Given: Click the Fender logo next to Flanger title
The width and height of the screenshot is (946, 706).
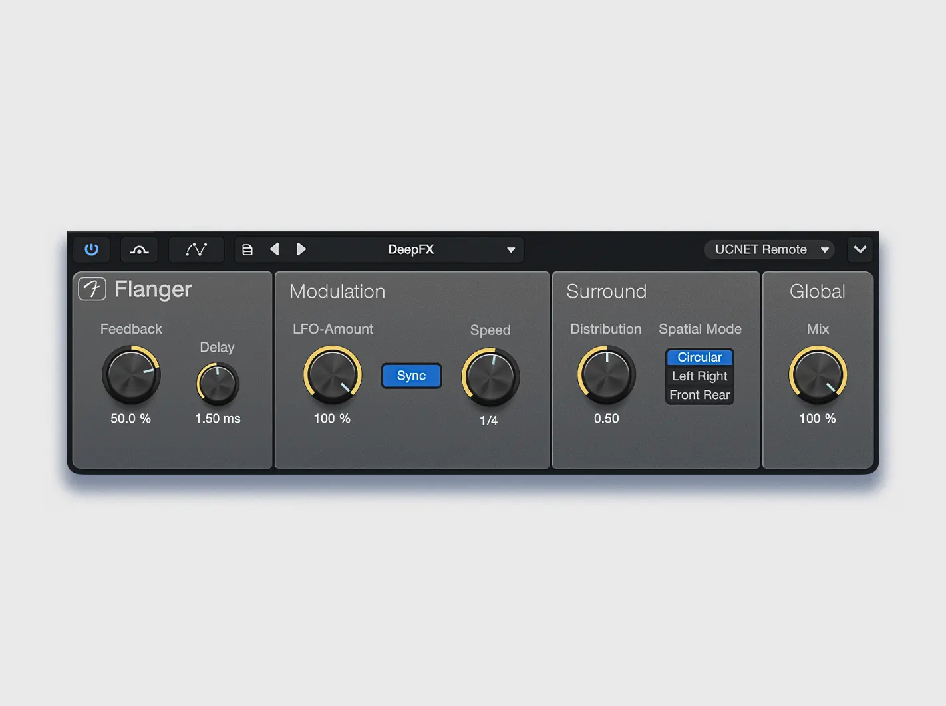Looking at the screenshot, I should pos(92,289).
